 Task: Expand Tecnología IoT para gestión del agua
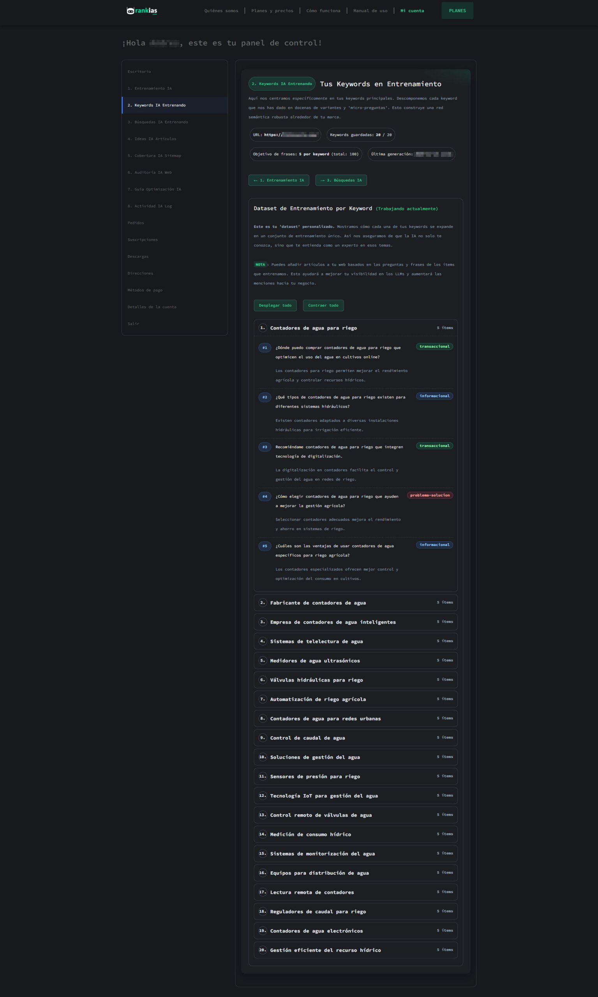(x=355, y=796)
